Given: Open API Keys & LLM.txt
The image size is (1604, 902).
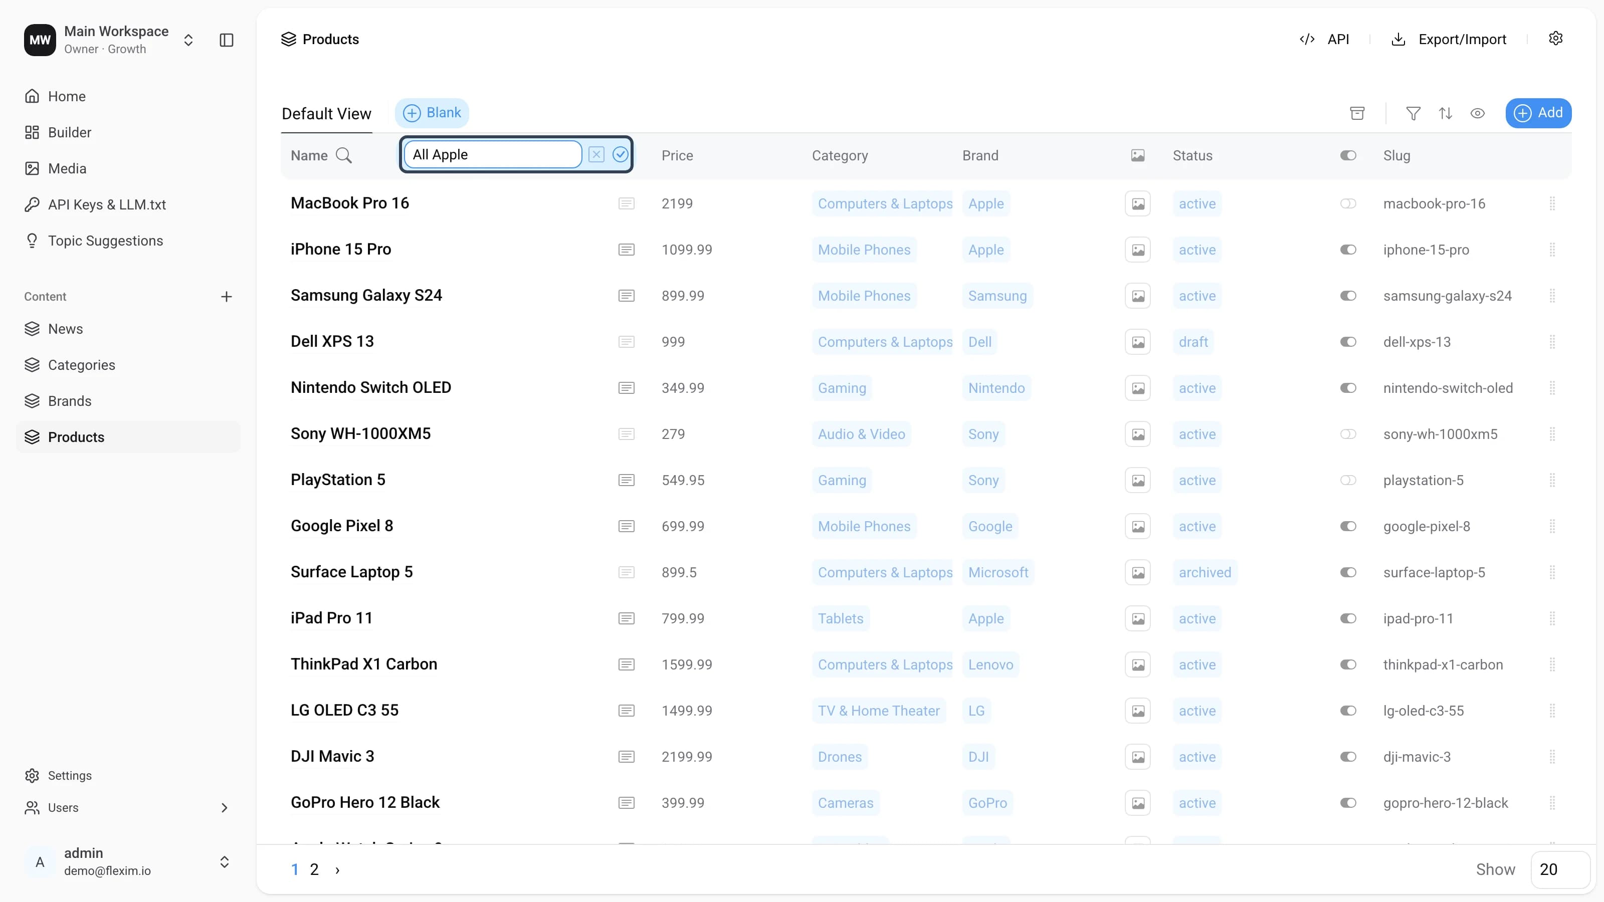Looking at the screenshot, I should point(128,205).
